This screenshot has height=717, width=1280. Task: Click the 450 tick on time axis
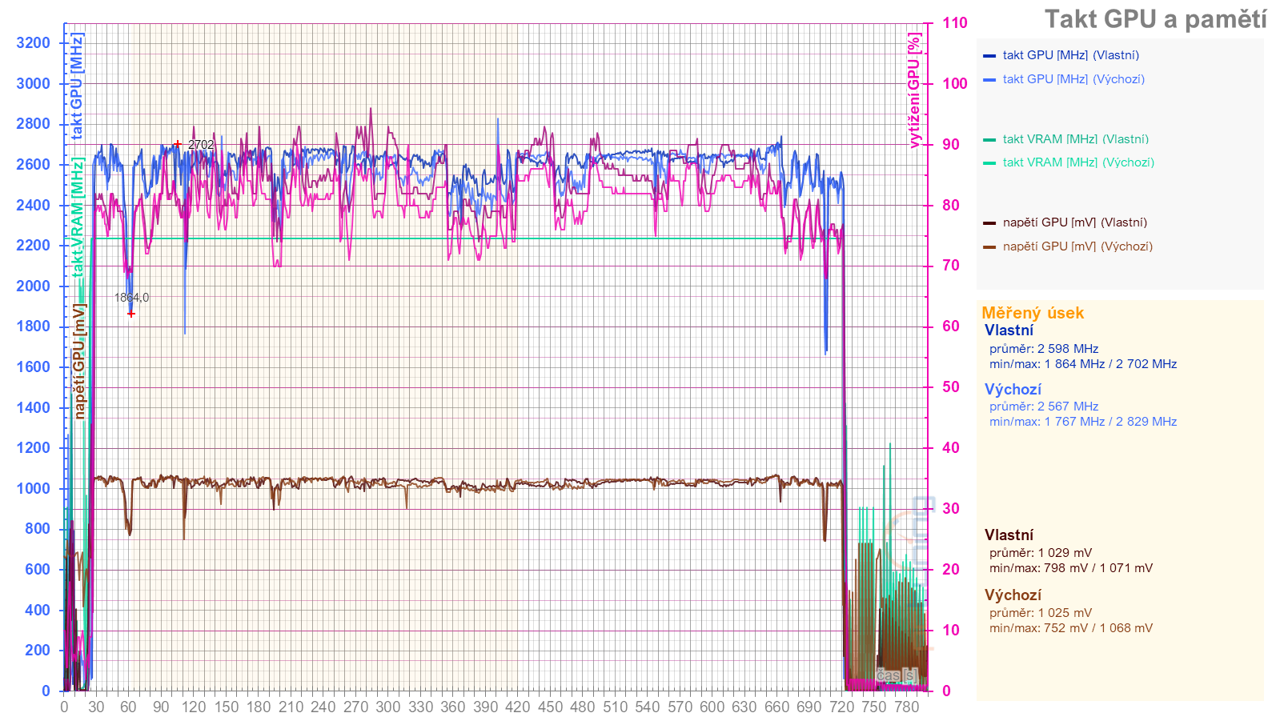pos(550,707)
